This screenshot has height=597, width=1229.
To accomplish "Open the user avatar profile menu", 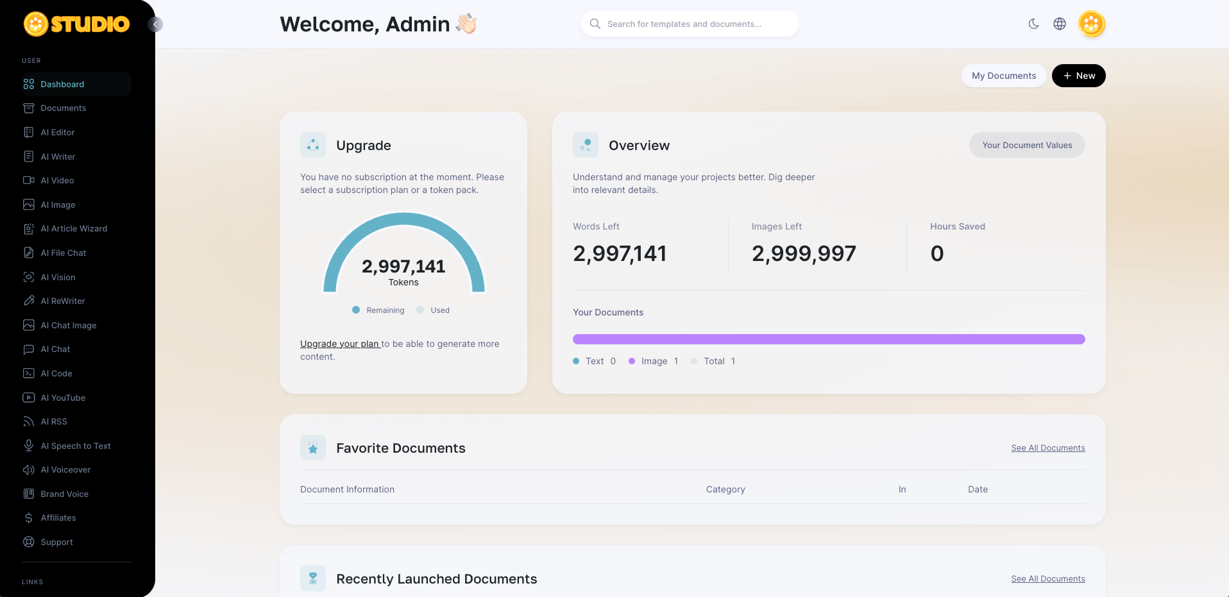I will [x=1091, y=24].
